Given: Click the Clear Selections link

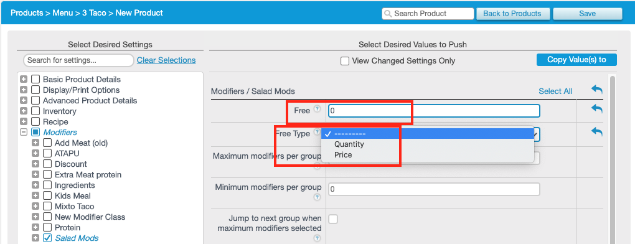Looking at the screenshot, I should pos(166,60).
